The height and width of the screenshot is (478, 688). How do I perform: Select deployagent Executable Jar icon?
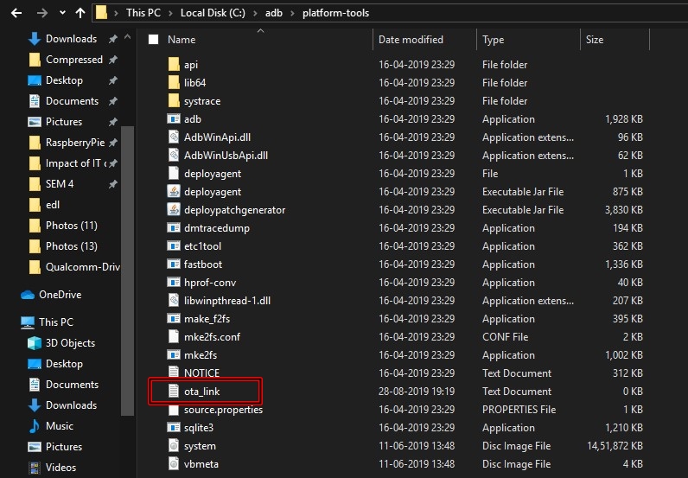175,191
